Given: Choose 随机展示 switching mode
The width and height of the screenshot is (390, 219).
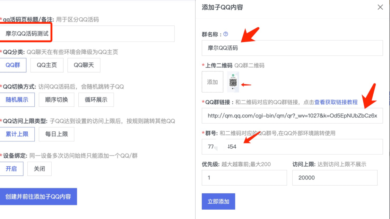Looking at the screenshot, I should (17, 100).
